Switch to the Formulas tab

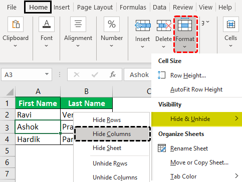[x=133, y=7]
